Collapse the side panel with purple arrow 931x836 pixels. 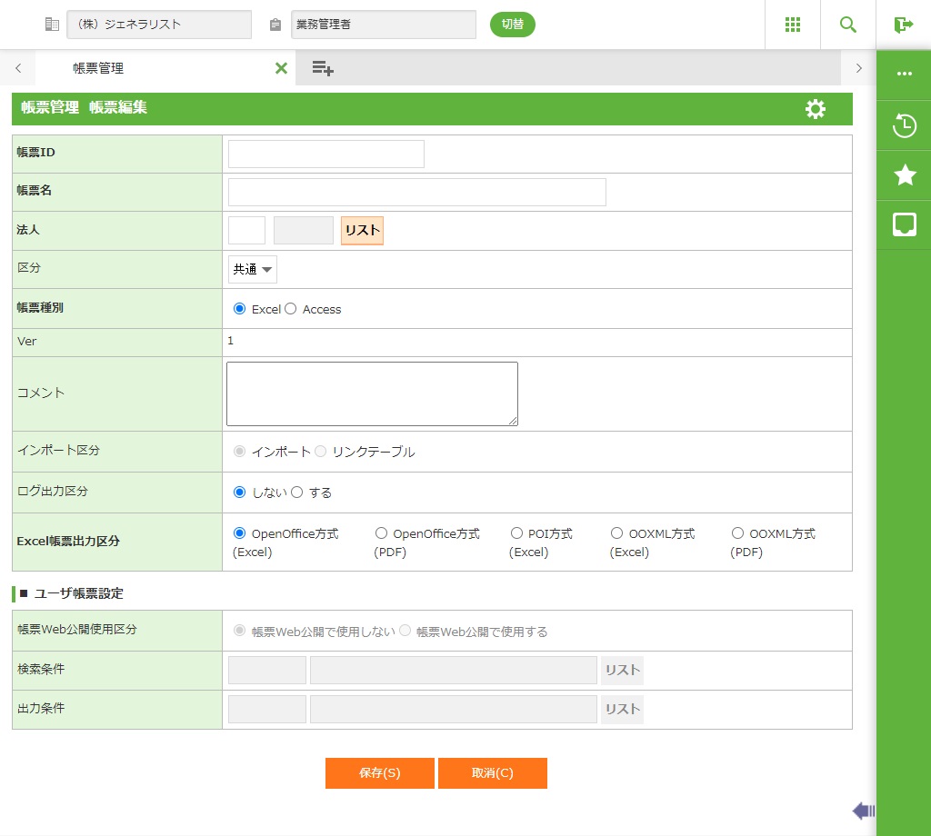click(x=863, y=811)
